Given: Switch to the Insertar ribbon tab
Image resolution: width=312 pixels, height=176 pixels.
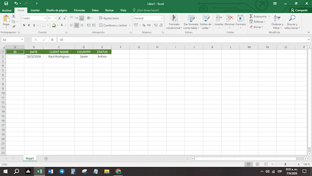Looking at the screenshot, I should 35,11.
